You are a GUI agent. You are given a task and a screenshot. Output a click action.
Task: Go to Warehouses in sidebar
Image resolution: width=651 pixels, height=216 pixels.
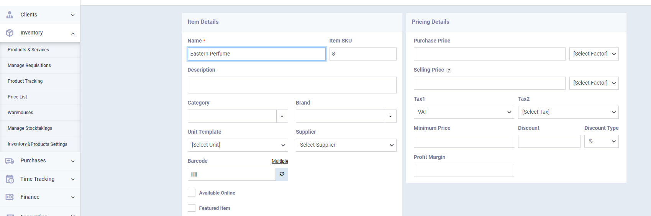tap(20, 113)
